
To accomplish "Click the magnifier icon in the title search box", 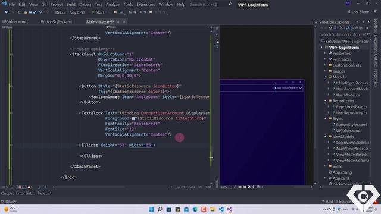I will tap(230, 4).
